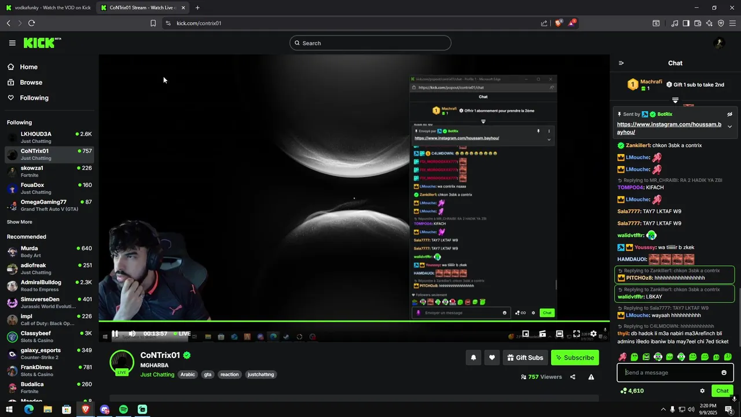Reload the page
741x417 pixels.
pos(31,23)
